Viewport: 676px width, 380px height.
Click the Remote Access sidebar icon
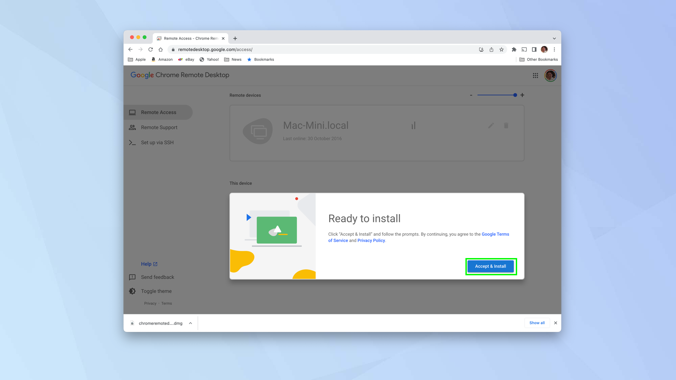click(133, 112)
